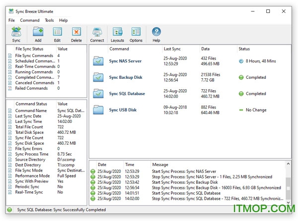298x221 pixels.
Task: Click the Canceled Commands row
Action: point(47,83)
